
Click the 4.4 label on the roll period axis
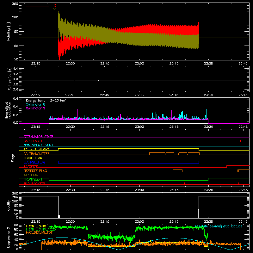coord(15,69)
